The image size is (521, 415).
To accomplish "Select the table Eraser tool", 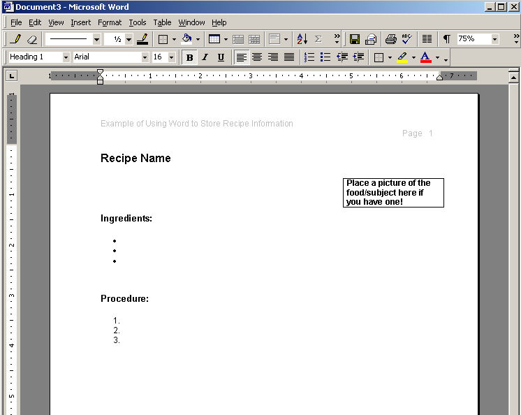I will point(31,39).
